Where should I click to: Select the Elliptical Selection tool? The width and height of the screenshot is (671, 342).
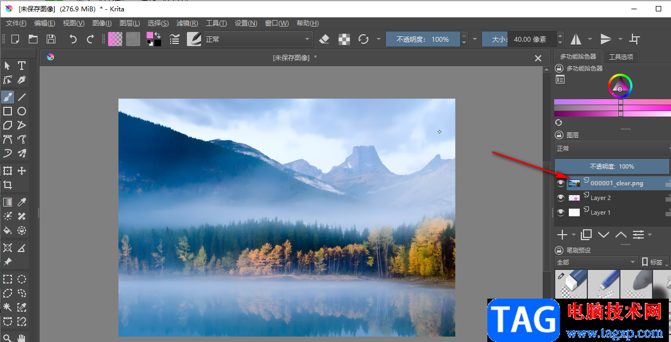[22, 279]
